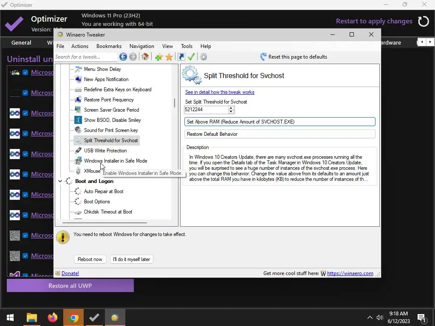
Task: Click the Chkdsk Timeout at Boot drive icon
Action: 78,212
